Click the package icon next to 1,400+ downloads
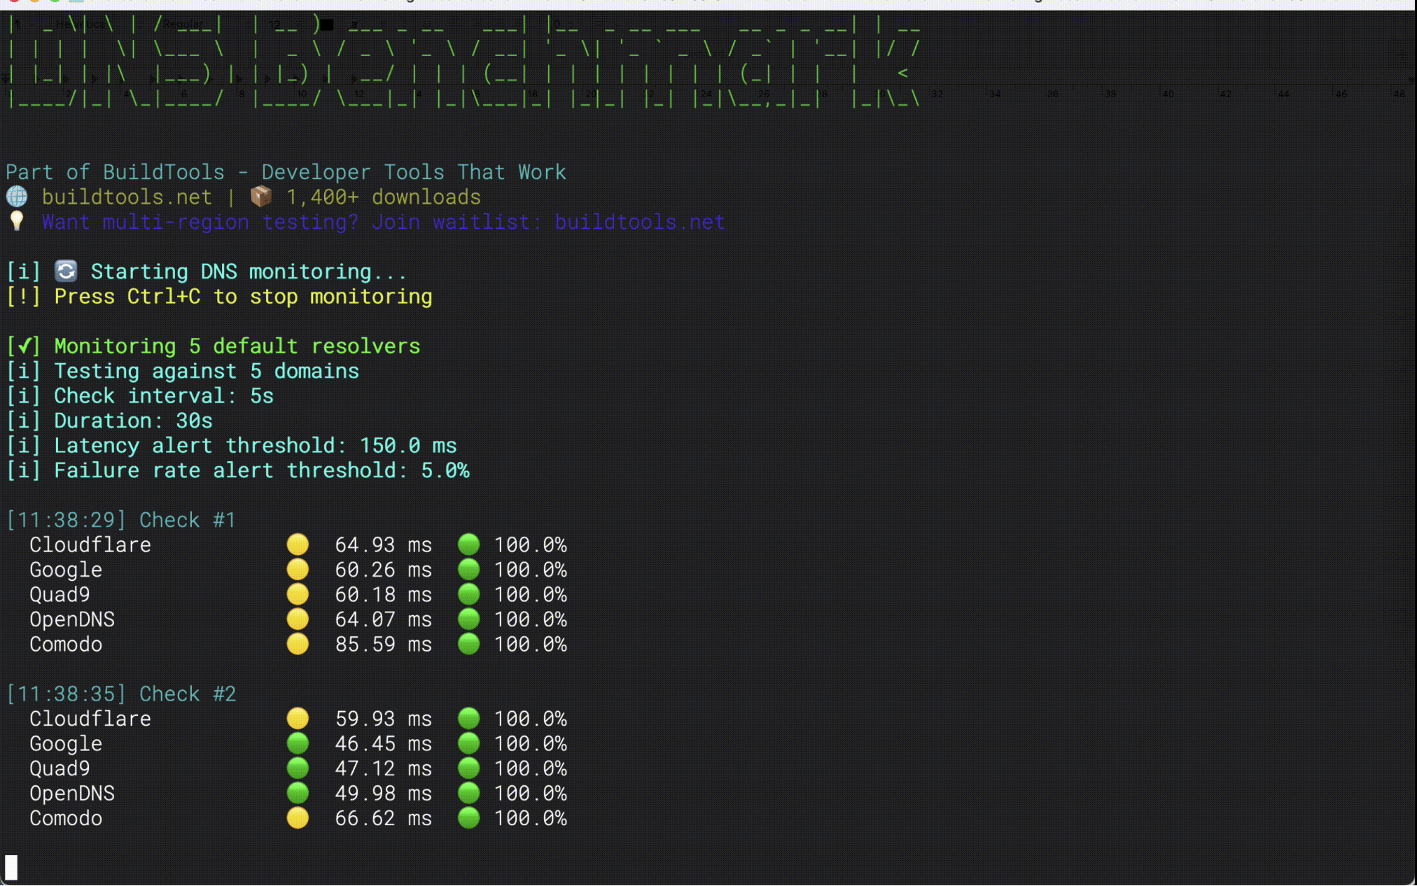 (260, 197)
